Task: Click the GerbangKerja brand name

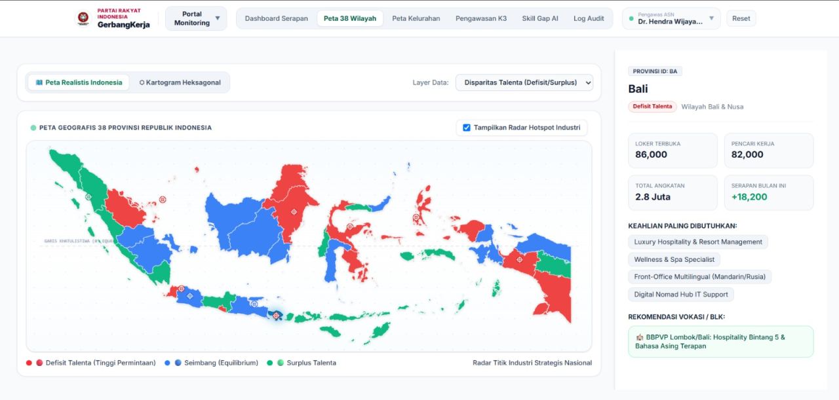Action: (x=123, y=25)
